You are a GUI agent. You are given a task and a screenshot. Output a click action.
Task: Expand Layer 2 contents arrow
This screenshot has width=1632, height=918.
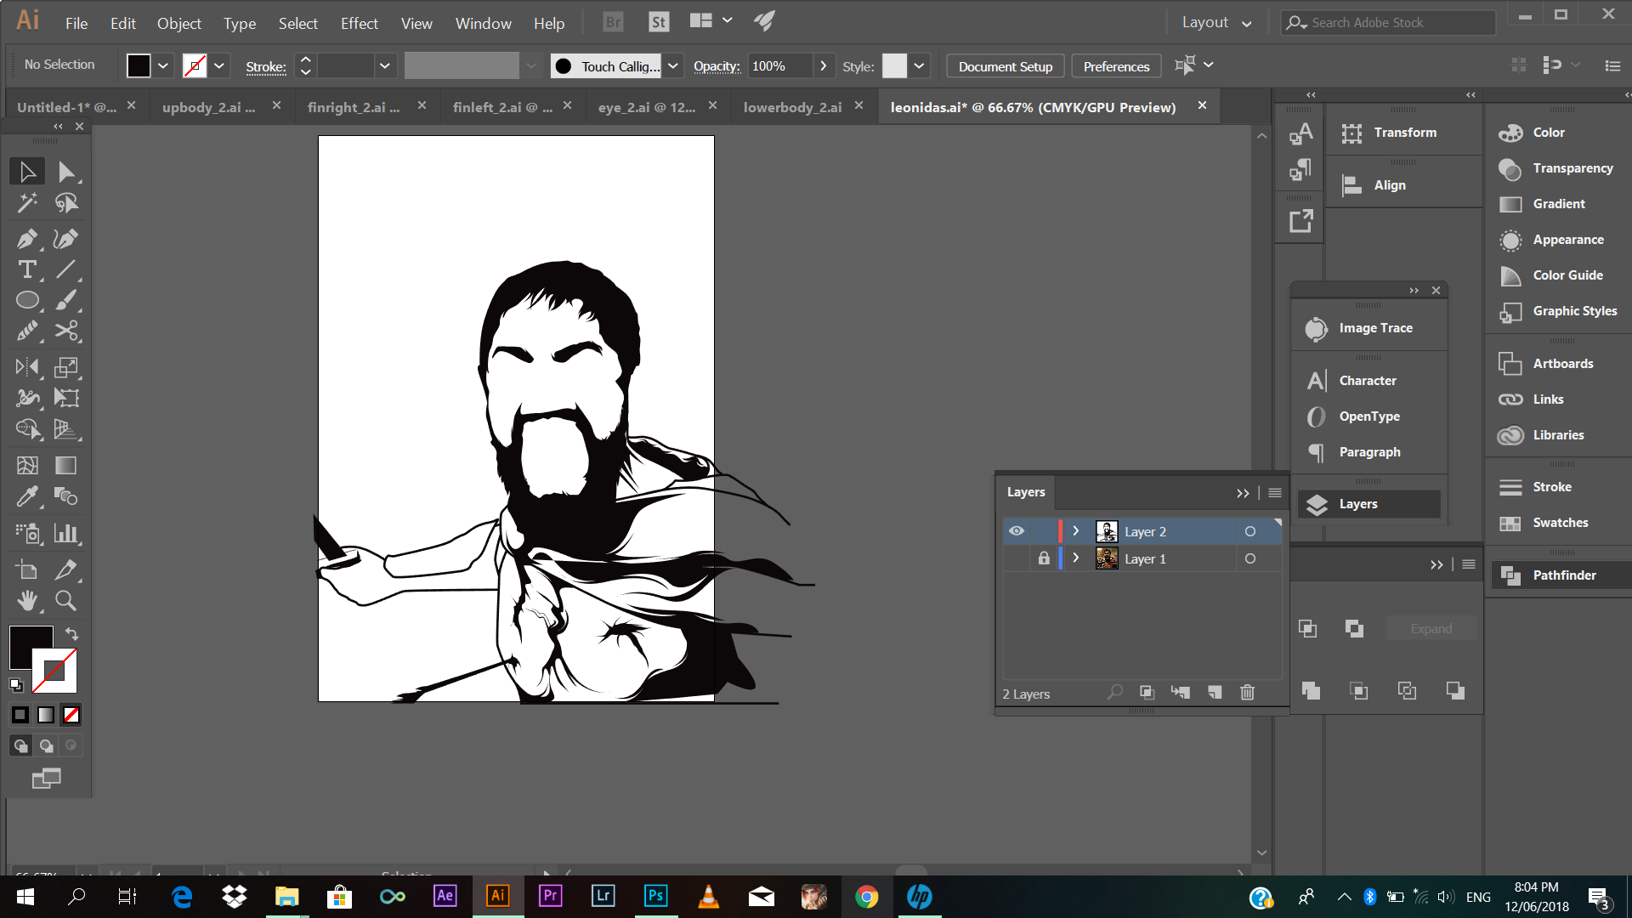(1076, 531)
